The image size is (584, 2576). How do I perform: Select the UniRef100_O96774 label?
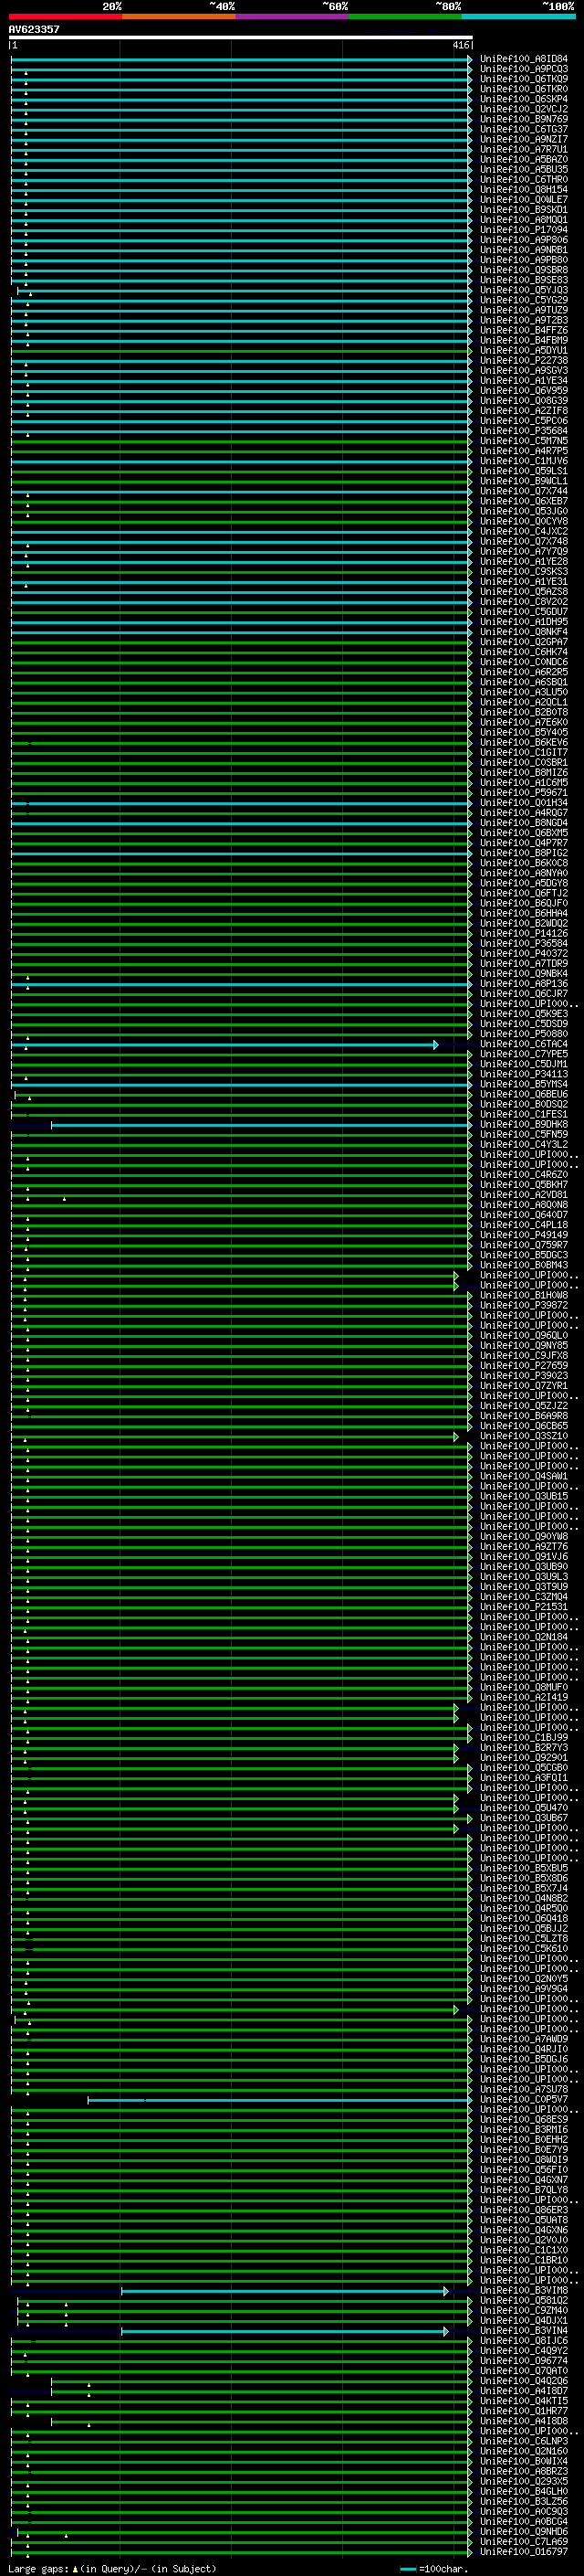pyautogui.click(x=524, y=2361)
